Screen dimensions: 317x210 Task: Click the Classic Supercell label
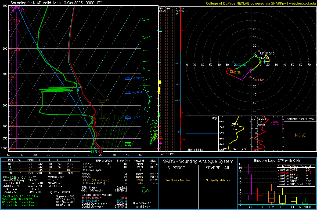click(x=275, y=123)
